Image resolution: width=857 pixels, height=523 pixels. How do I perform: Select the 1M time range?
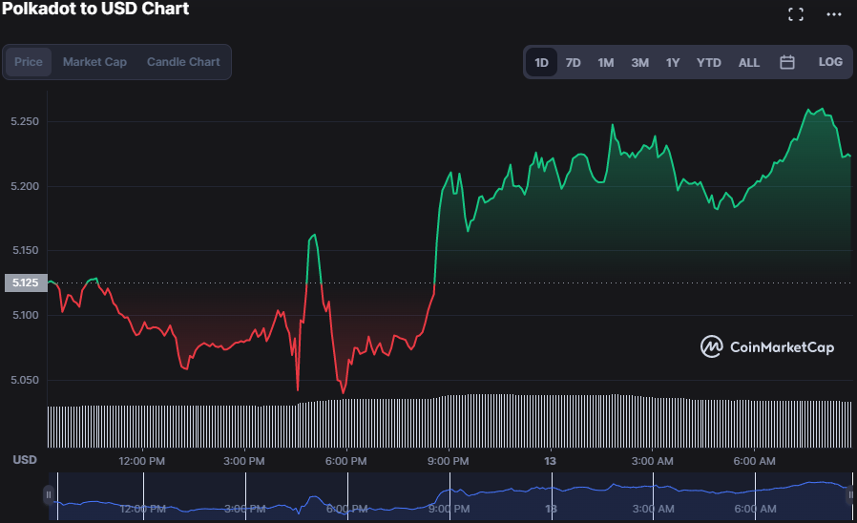coord(606,63)
